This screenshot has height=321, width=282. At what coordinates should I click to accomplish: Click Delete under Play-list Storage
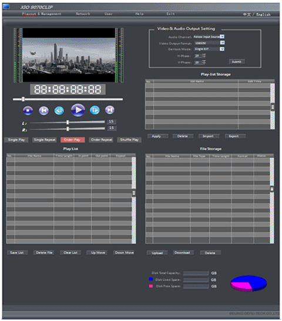[183, 136]
